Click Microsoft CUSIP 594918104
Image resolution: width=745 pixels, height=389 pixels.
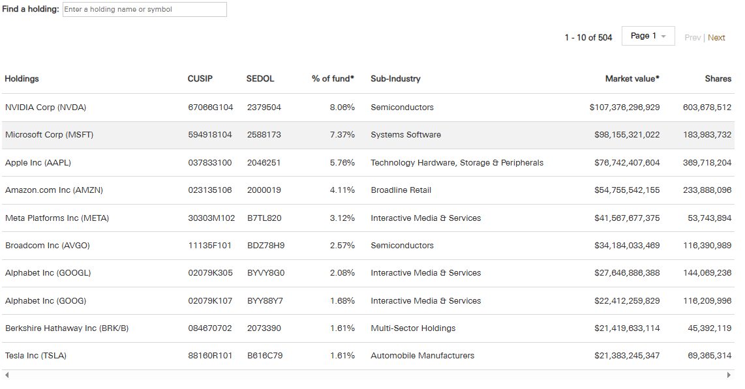coord(210,135)
